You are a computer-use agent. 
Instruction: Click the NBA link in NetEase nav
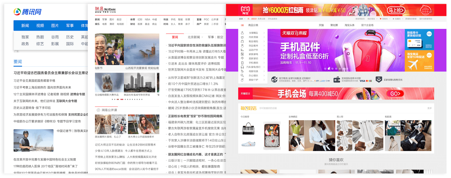[147, 20]
